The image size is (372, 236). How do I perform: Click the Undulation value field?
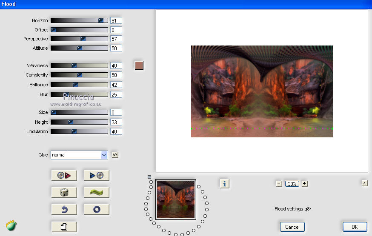click(x=116, y=131)
